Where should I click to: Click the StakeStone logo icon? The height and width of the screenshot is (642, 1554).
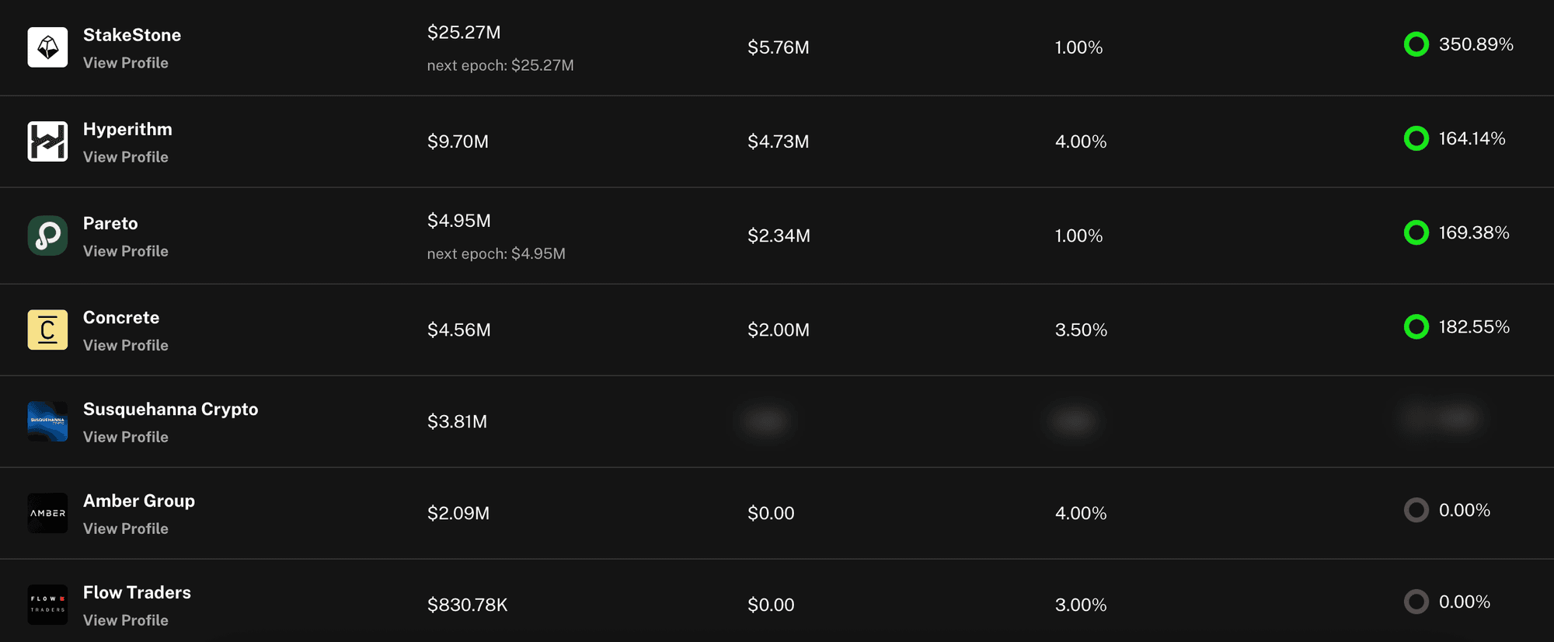tap(47, 47)
